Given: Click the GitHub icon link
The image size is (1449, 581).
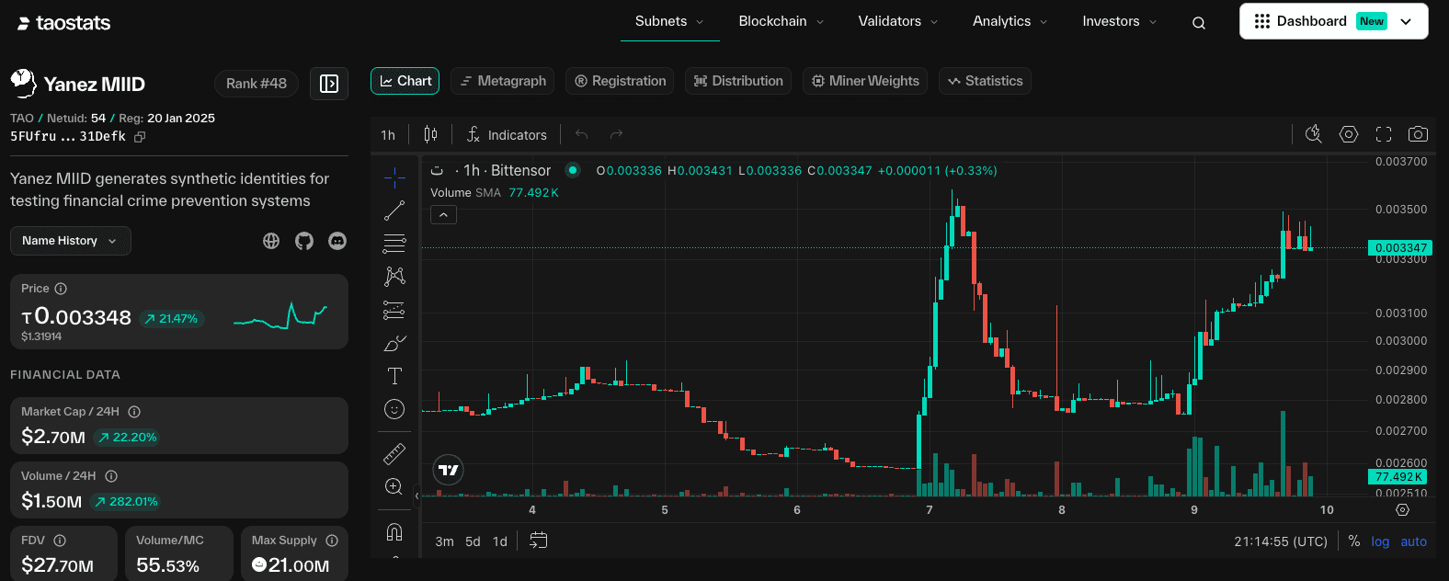Looking at the screenshot, I should (x=304, y=241).
